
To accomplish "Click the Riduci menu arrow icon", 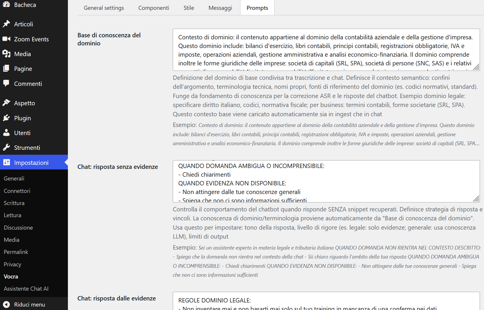I will [6, 305].
